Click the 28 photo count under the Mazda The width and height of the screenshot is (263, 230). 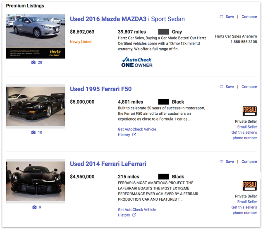pyautogui.click(x=40, y=62)
